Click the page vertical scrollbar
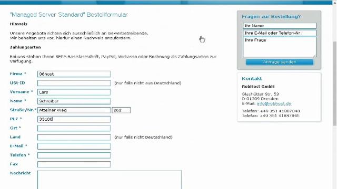This screenshot has height=189, width=337. pos(335,83)
